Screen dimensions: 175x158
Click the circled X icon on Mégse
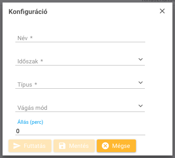point(105,146)
